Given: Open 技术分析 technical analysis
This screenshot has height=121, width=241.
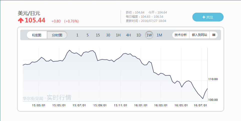Looking at the screenshot, I should click(181, 35).
